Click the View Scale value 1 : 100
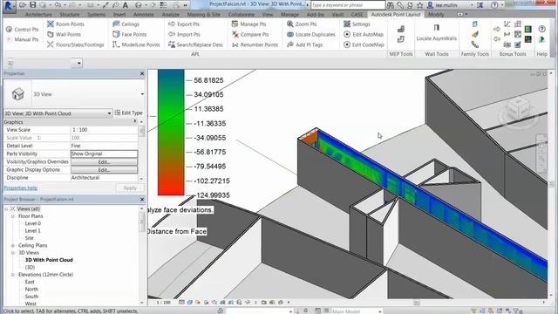Viewport: 558px width, 314px height. [104, 130]
